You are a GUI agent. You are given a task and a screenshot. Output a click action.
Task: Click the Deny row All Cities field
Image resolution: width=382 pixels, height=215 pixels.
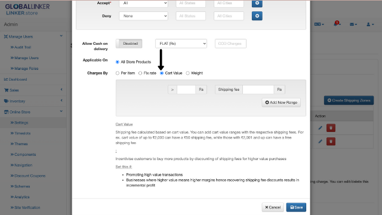click(229, 16)
